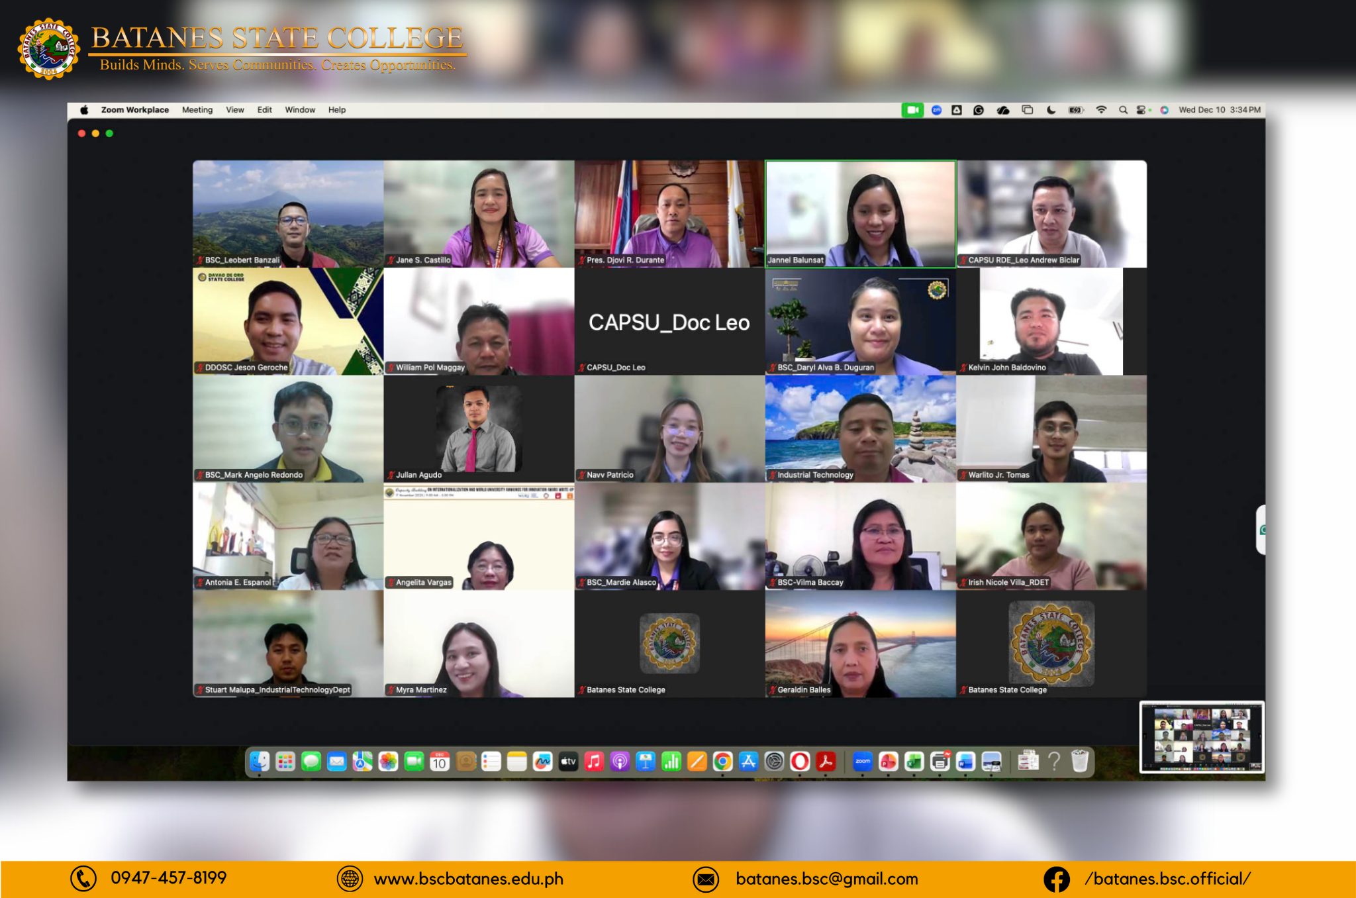Open the View menu
1356x898 pixels.
[x=235, y=110]
